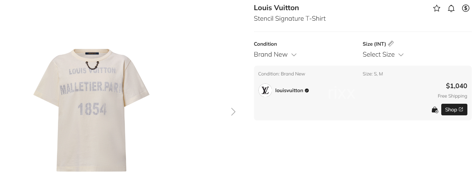This screenshot has height=181, width=475.
Task: Click the Stencil Signature T-Shirt title
Action: pos(290,18)
